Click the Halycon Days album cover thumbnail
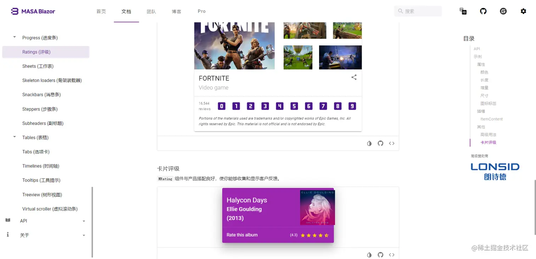 pyautogui.click(x=317, y=207)
